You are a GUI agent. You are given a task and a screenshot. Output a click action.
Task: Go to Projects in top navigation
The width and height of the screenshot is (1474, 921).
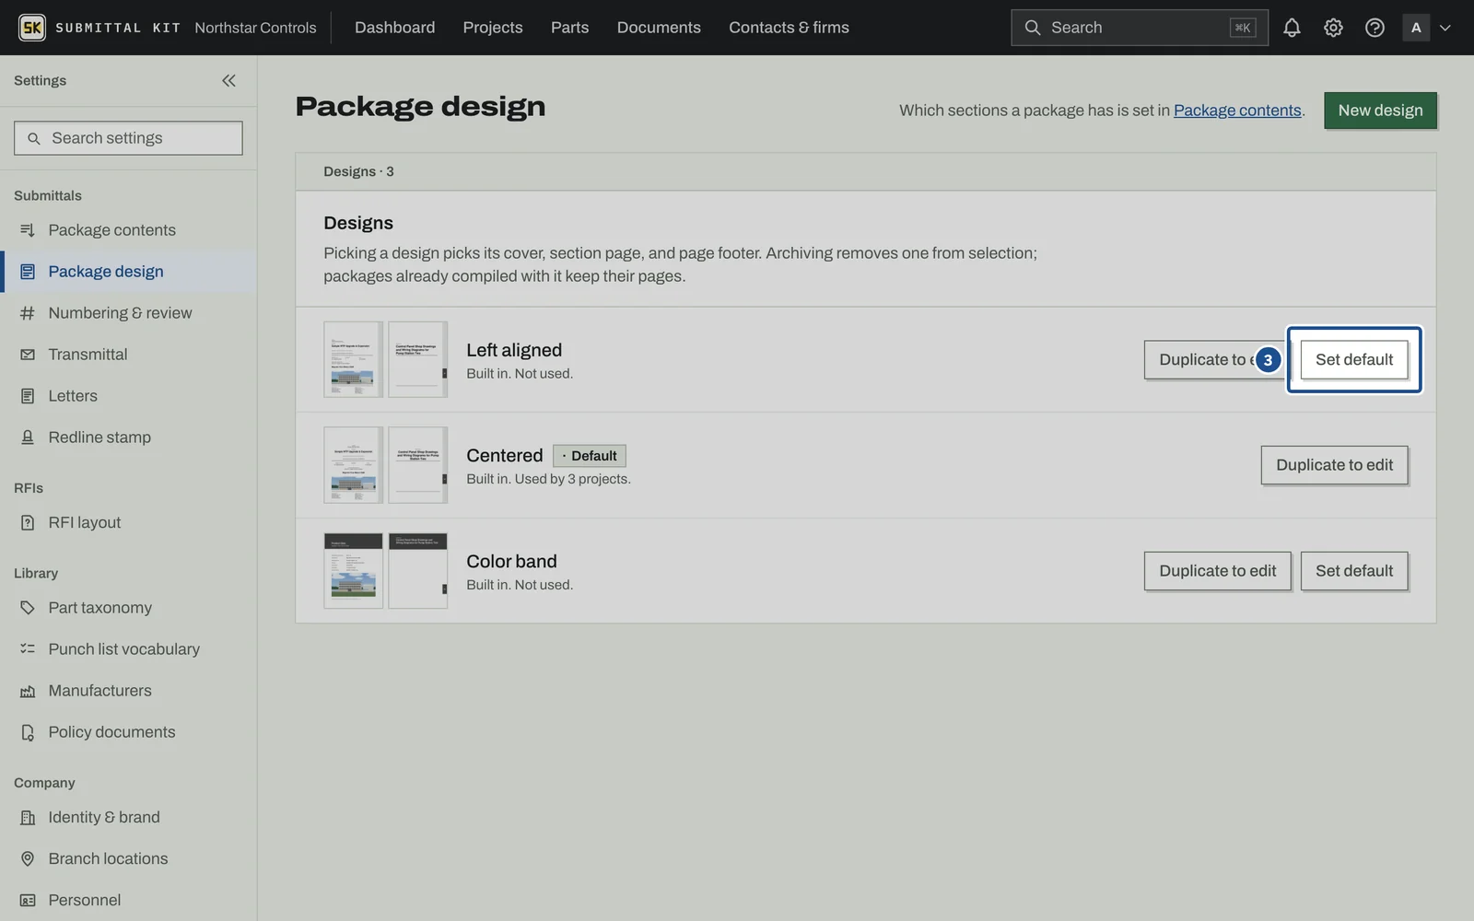pyautogui.click(x=493, y=28)
